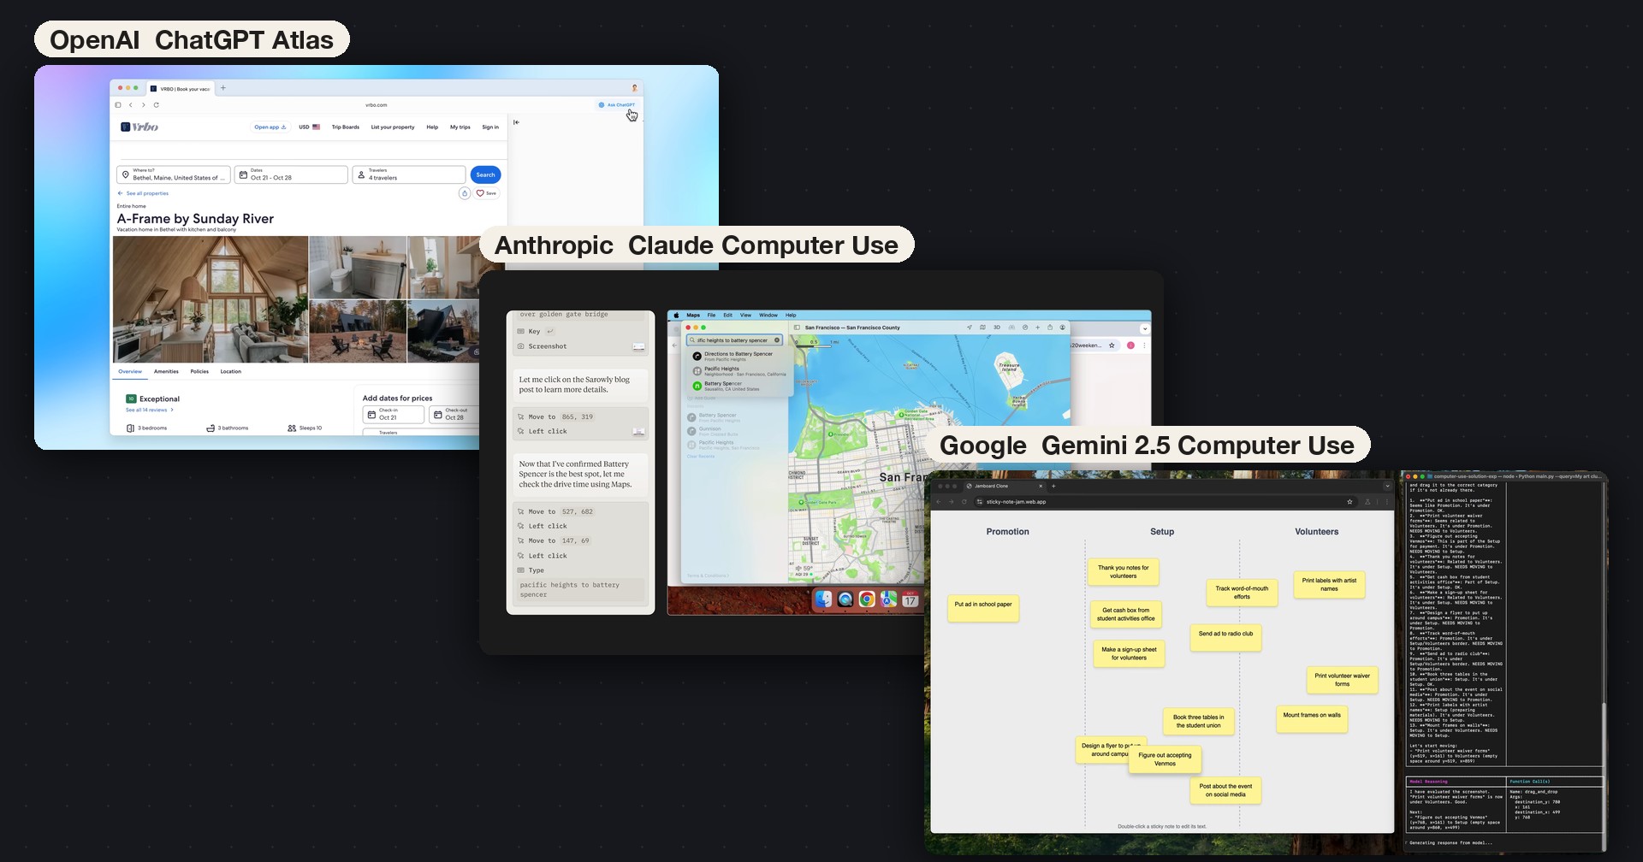Go back in the Atlas browser toolbar

point(131,105)
